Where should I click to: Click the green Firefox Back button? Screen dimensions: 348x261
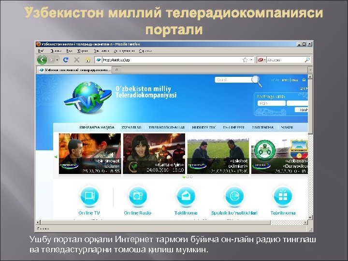pyautogui.click(x=42, y=60)
